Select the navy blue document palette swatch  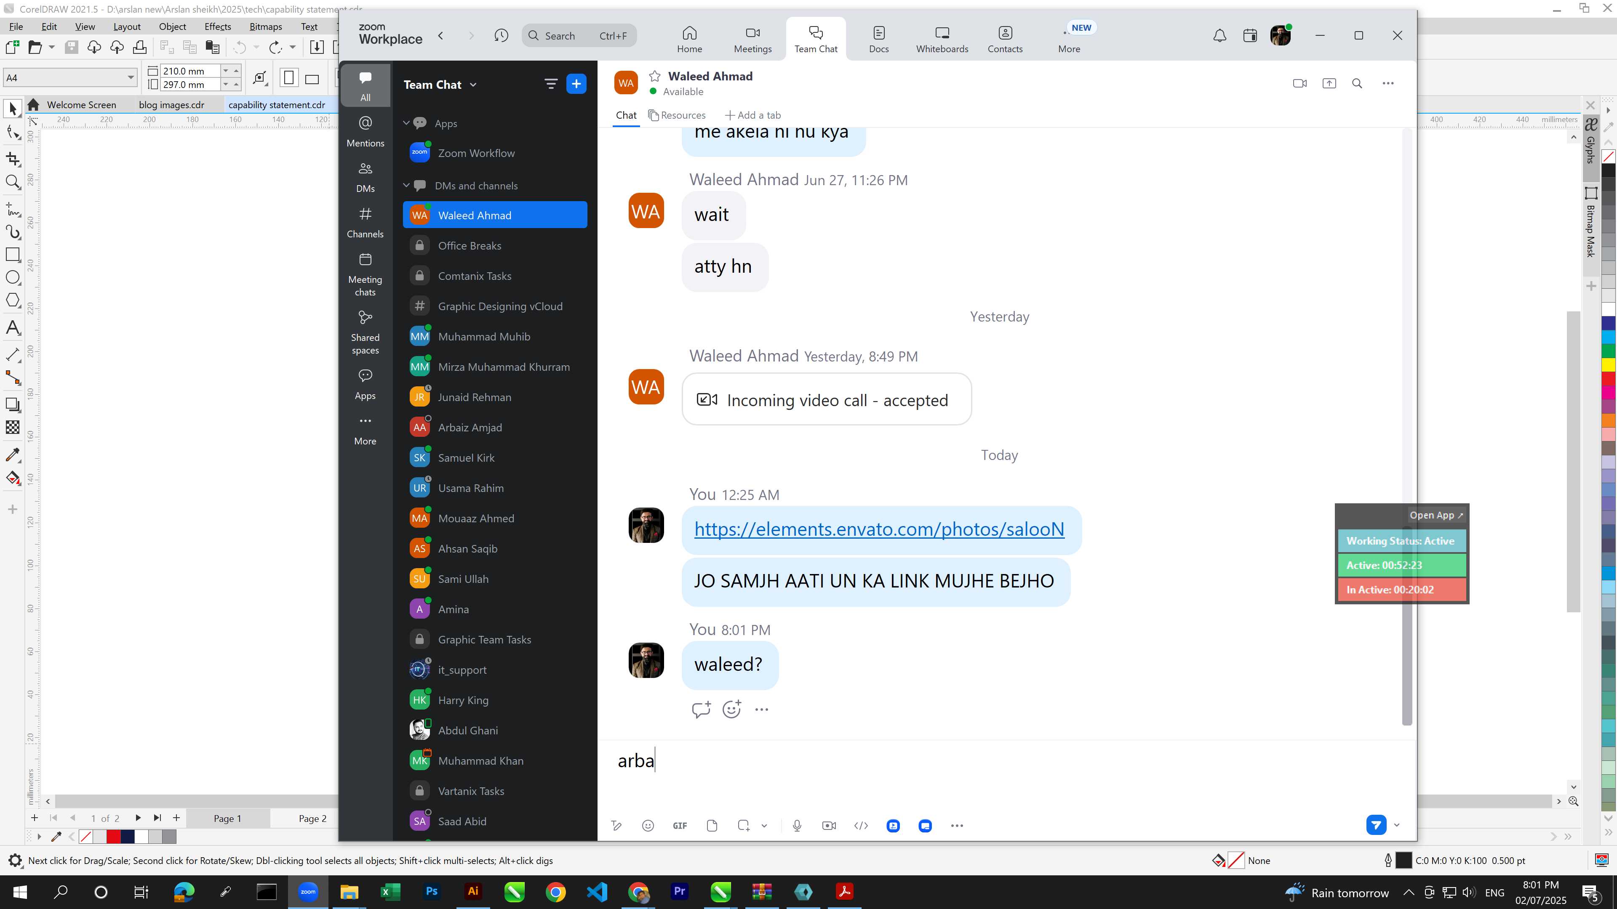[x=128, y=836]
